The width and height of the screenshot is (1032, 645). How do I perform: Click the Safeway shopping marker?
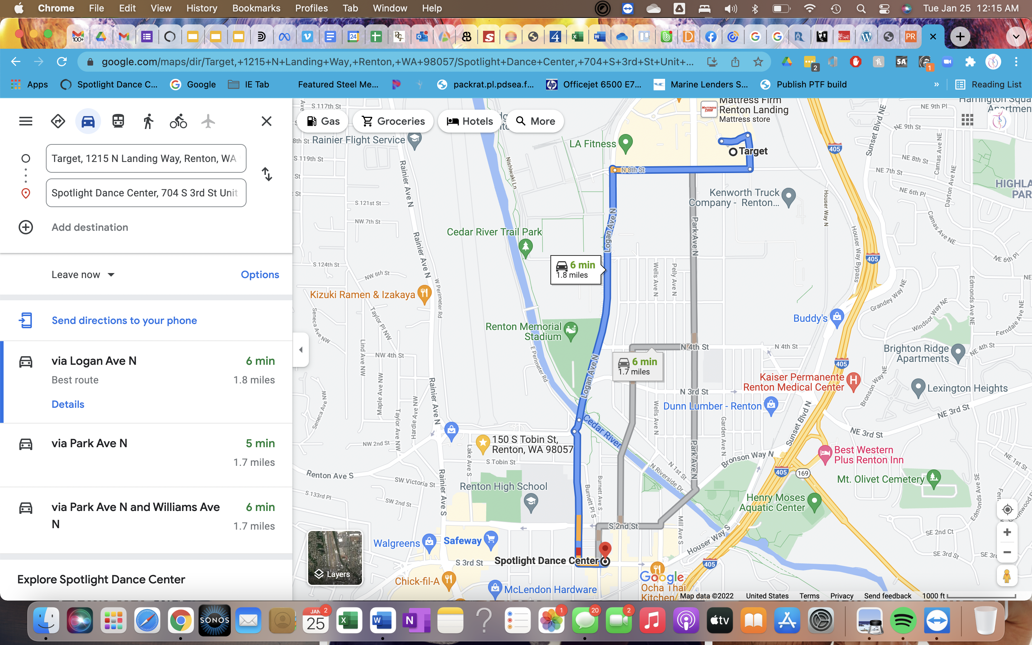pyautogui.click(x=491, y=540)
